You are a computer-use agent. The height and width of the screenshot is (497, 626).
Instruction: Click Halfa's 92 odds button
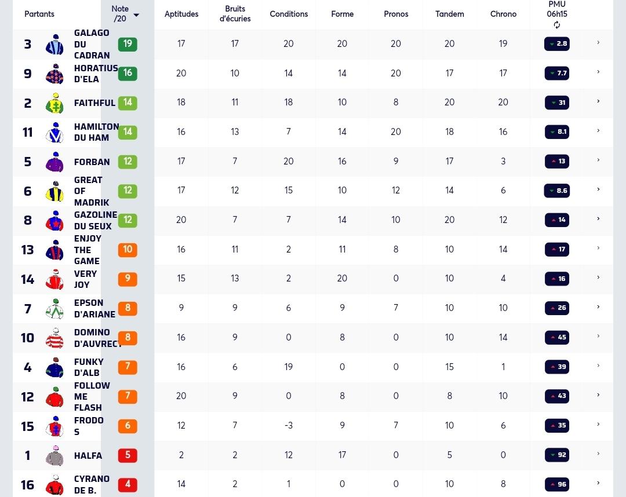click(557, 455)
